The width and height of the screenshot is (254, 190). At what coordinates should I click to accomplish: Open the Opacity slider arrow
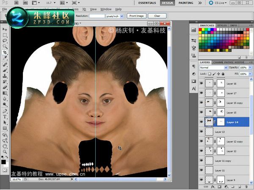(250, 68)
